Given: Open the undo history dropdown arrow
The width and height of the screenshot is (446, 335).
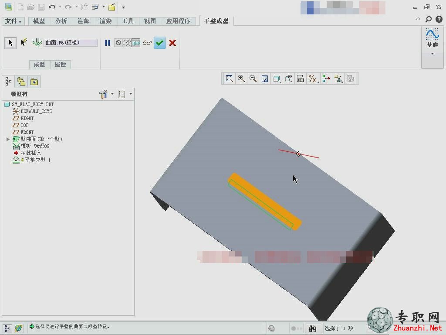Looking at the screenshot, I should pos(60,7).
